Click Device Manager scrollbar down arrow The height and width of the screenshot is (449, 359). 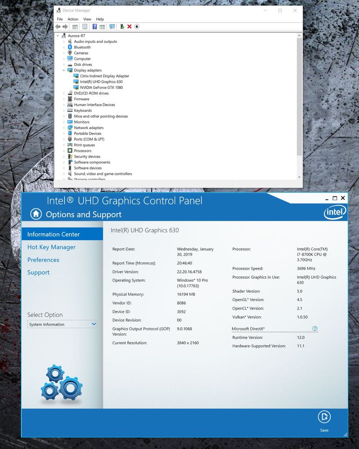point(299,177)
